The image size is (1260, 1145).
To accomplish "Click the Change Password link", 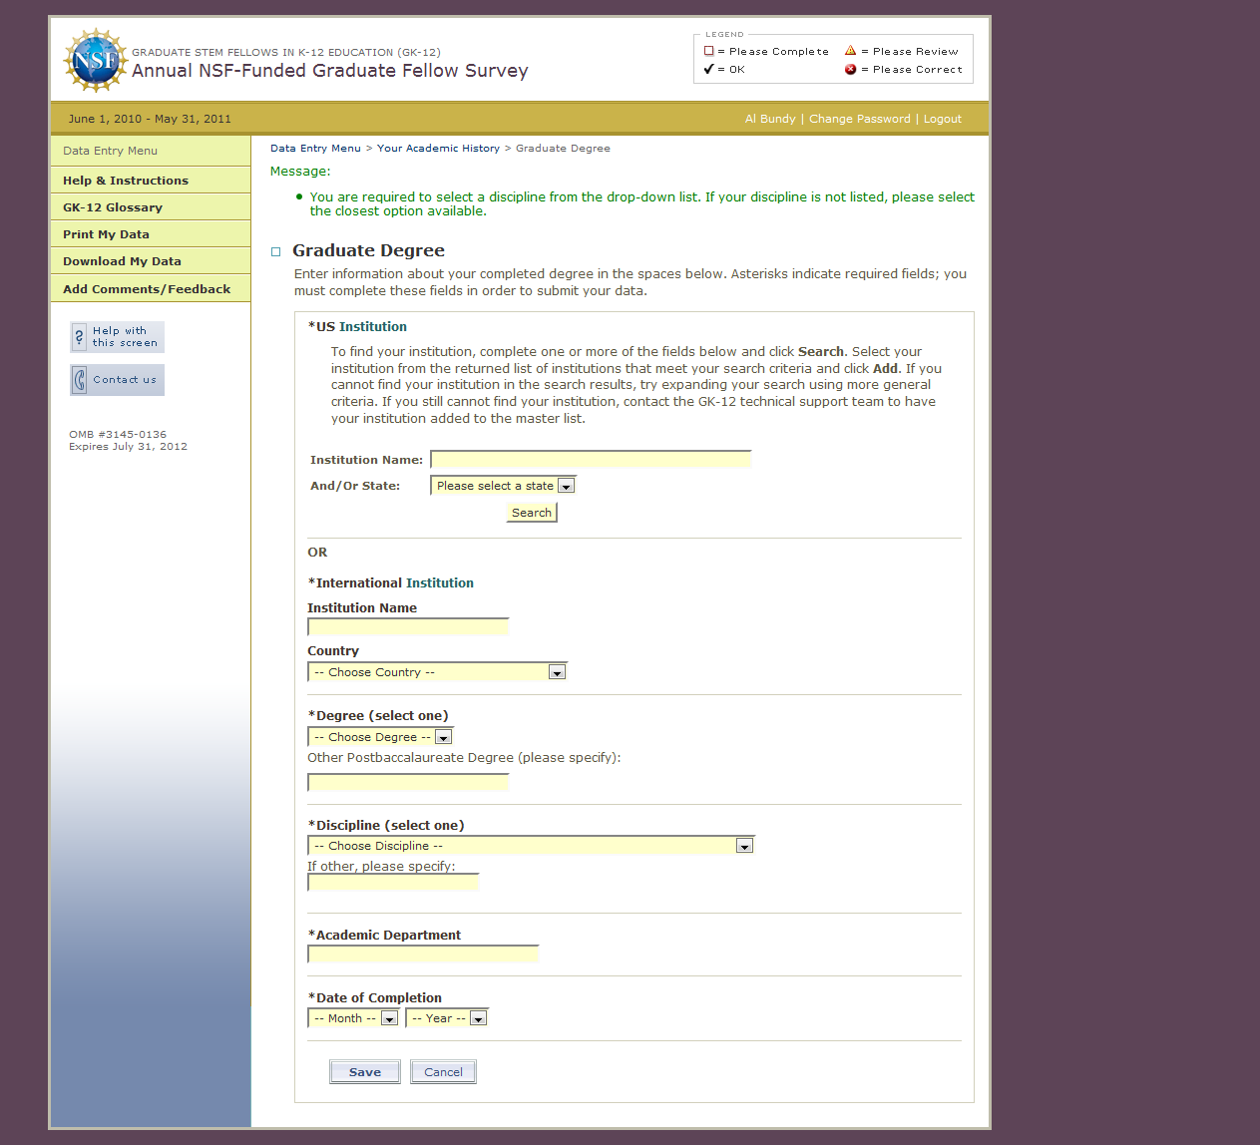I will point(860,119).
